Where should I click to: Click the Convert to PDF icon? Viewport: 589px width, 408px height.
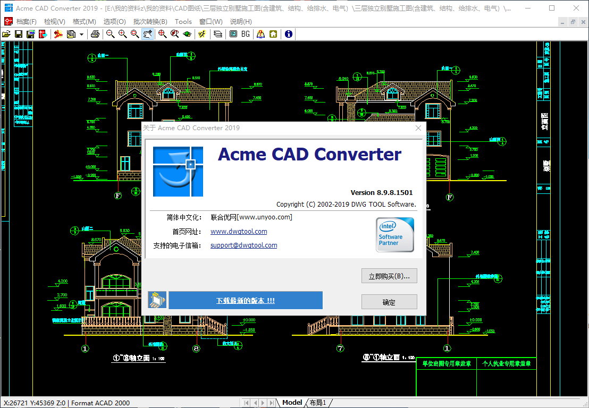click(58, 34)
